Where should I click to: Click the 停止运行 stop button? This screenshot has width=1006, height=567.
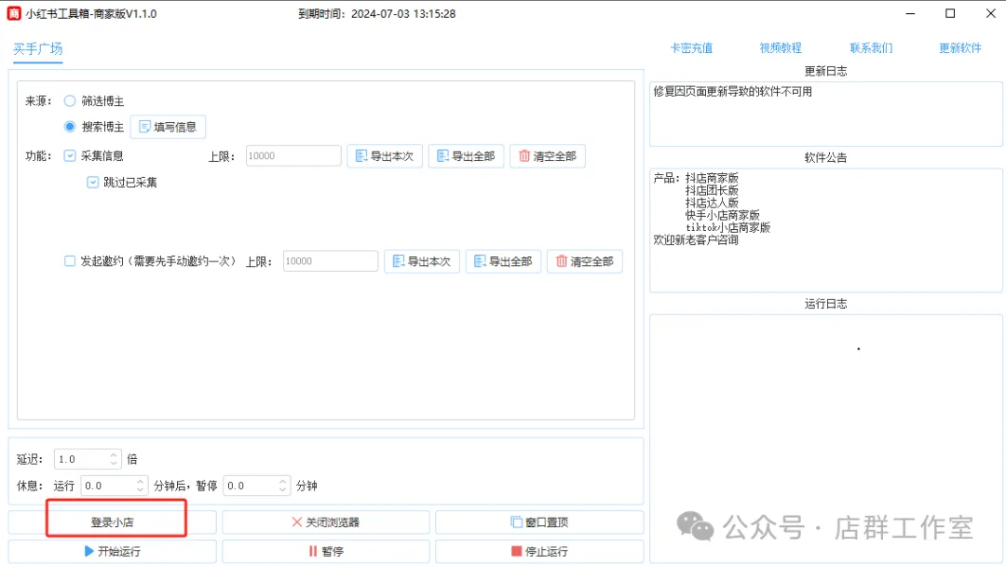click(x=538, y=551)
